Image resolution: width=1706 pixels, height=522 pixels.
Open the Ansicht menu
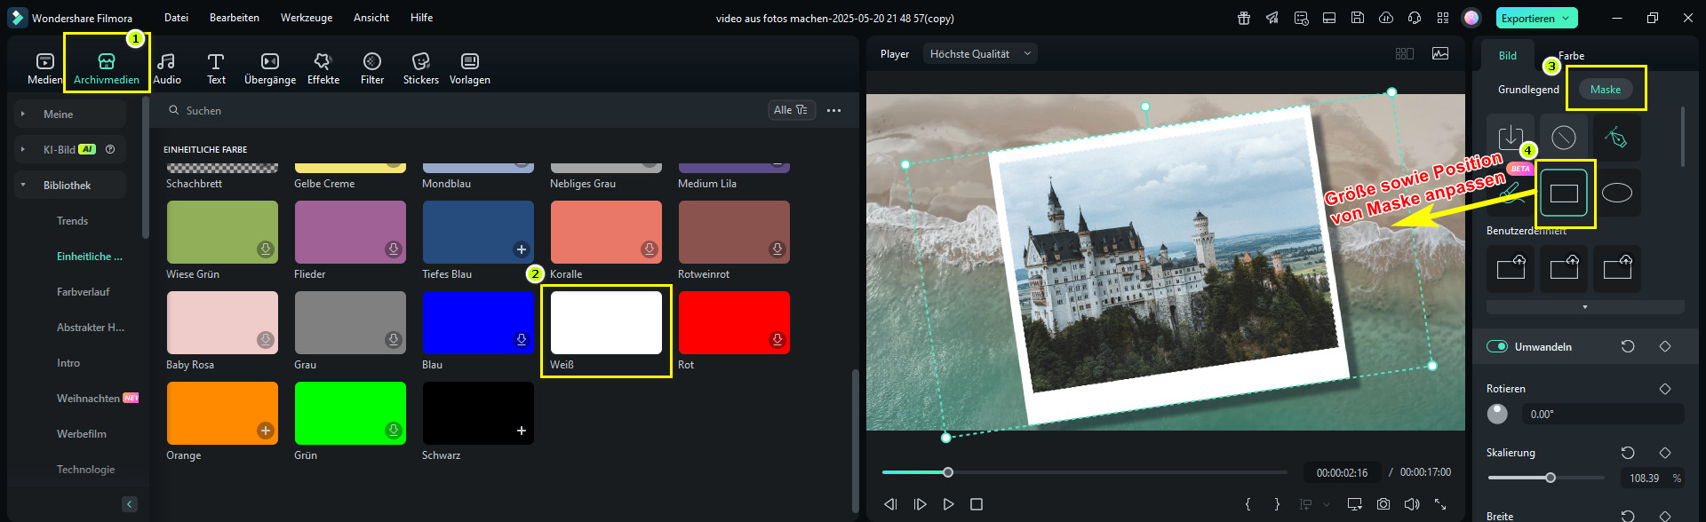coord(371,18)
